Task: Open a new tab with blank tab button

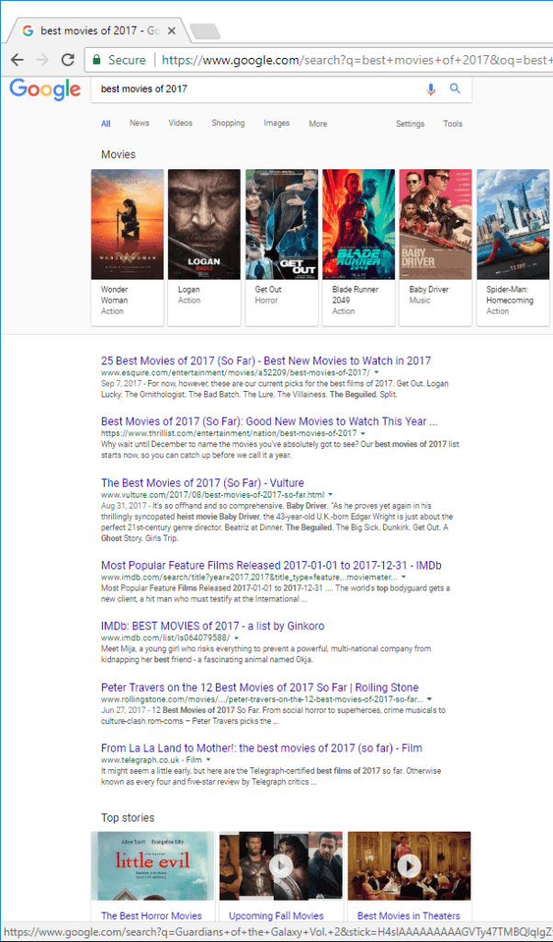Action: 205,31
